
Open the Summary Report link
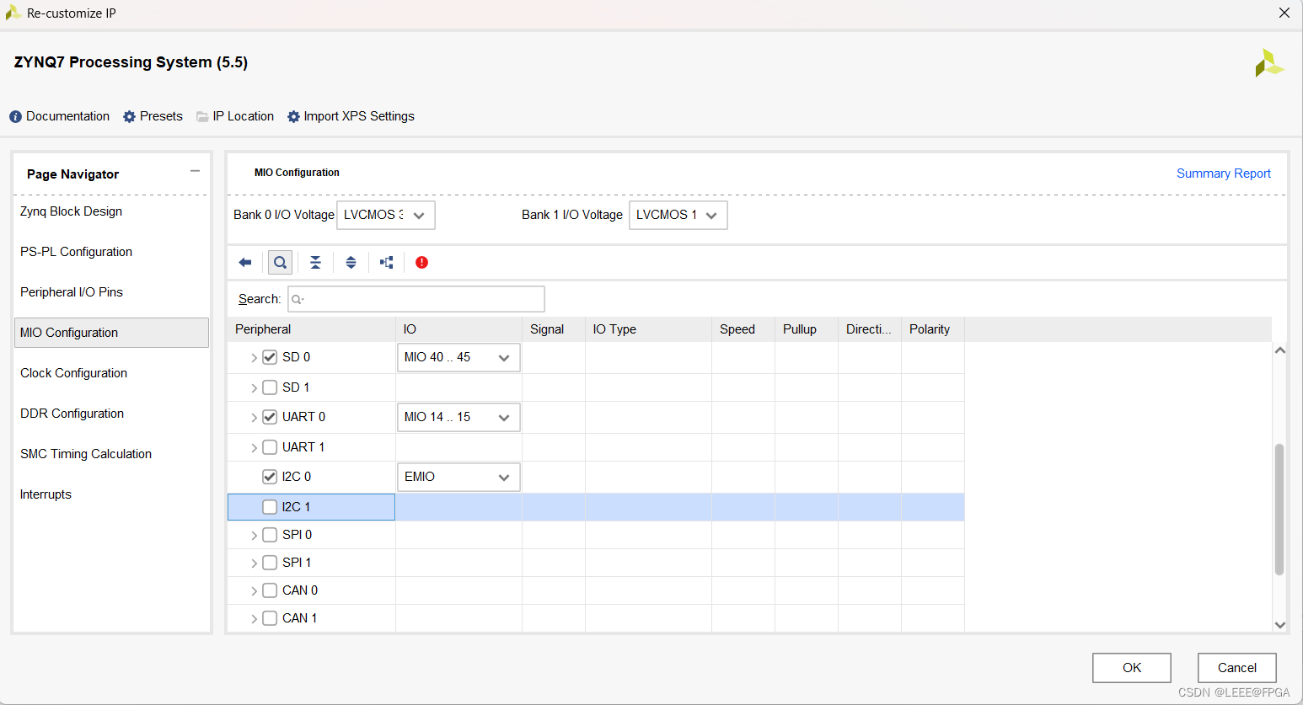pyautogui.click(x=1223, y=174)
